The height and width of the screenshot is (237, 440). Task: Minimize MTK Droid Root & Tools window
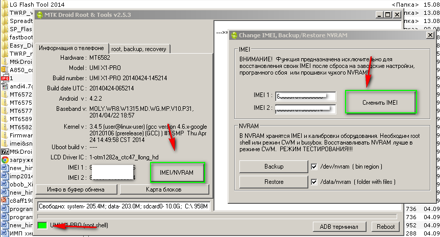[x=379, y=15]
